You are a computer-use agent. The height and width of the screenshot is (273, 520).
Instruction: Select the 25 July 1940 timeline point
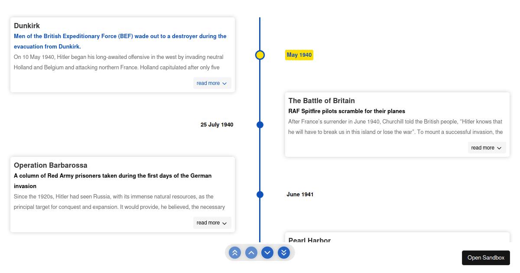tap(260, 125)
